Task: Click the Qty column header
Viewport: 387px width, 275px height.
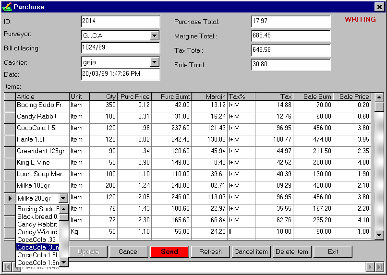Action: point(103,96)
